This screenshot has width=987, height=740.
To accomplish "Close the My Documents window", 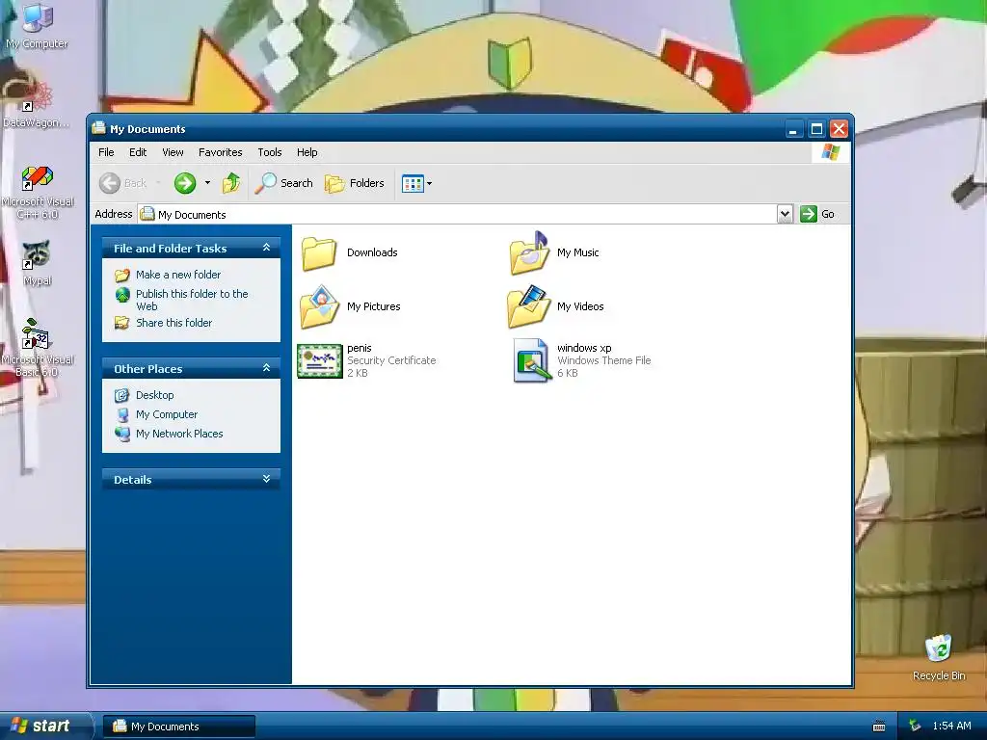I will click(840, 129).
